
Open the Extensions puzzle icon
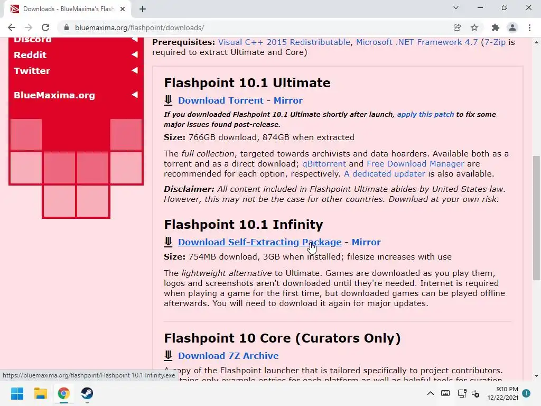[496, 27]
